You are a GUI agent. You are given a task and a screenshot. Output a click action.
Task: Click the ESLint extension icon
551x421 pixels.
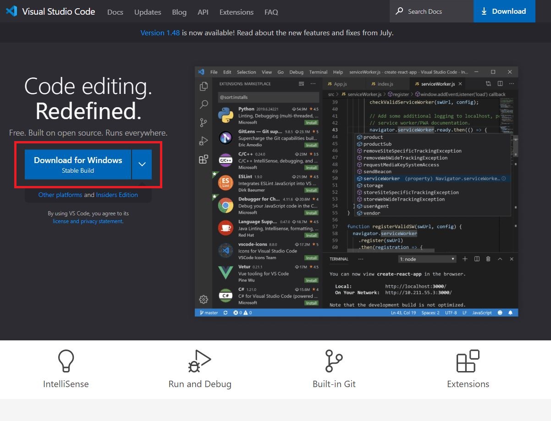(x=226, y=183)
